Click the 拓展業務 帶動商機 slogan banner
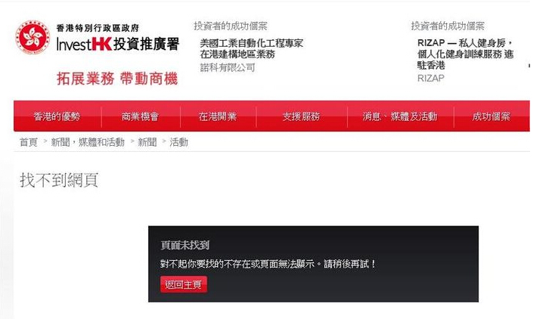 click(117, 79)
